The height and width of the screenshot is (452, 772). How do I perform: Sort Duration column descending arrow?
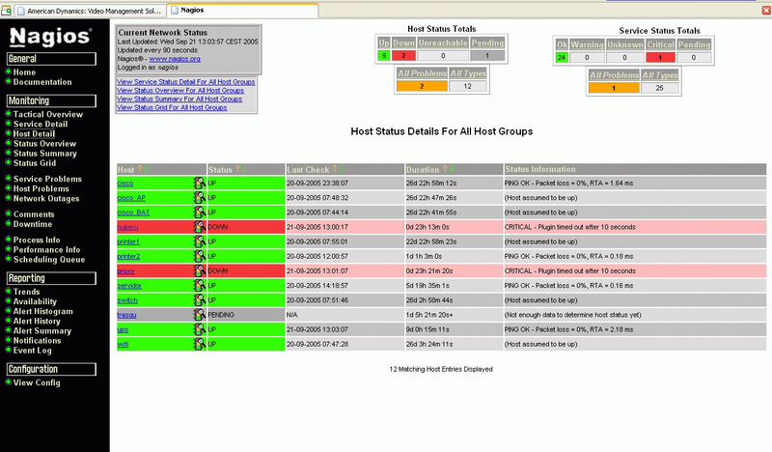(452, 169)
